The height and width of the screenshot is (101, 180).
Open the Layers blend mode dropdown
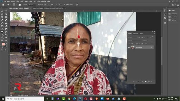click(x=135, y=40)
